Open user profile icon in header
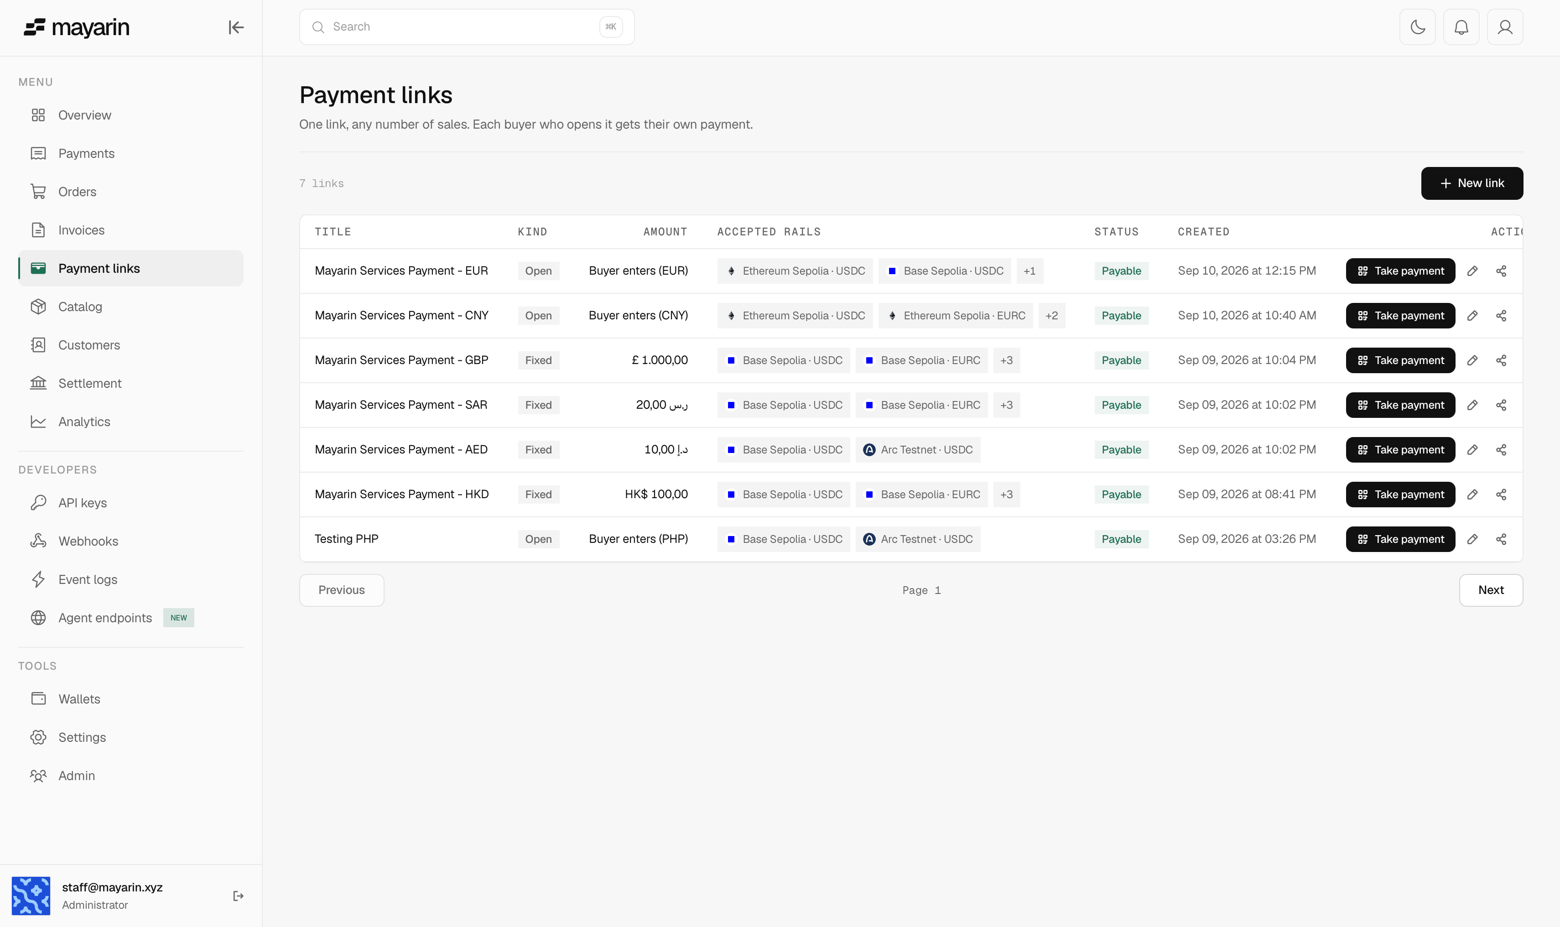The width and height of the screenshot is (1560, 927). click(1505, 27)
